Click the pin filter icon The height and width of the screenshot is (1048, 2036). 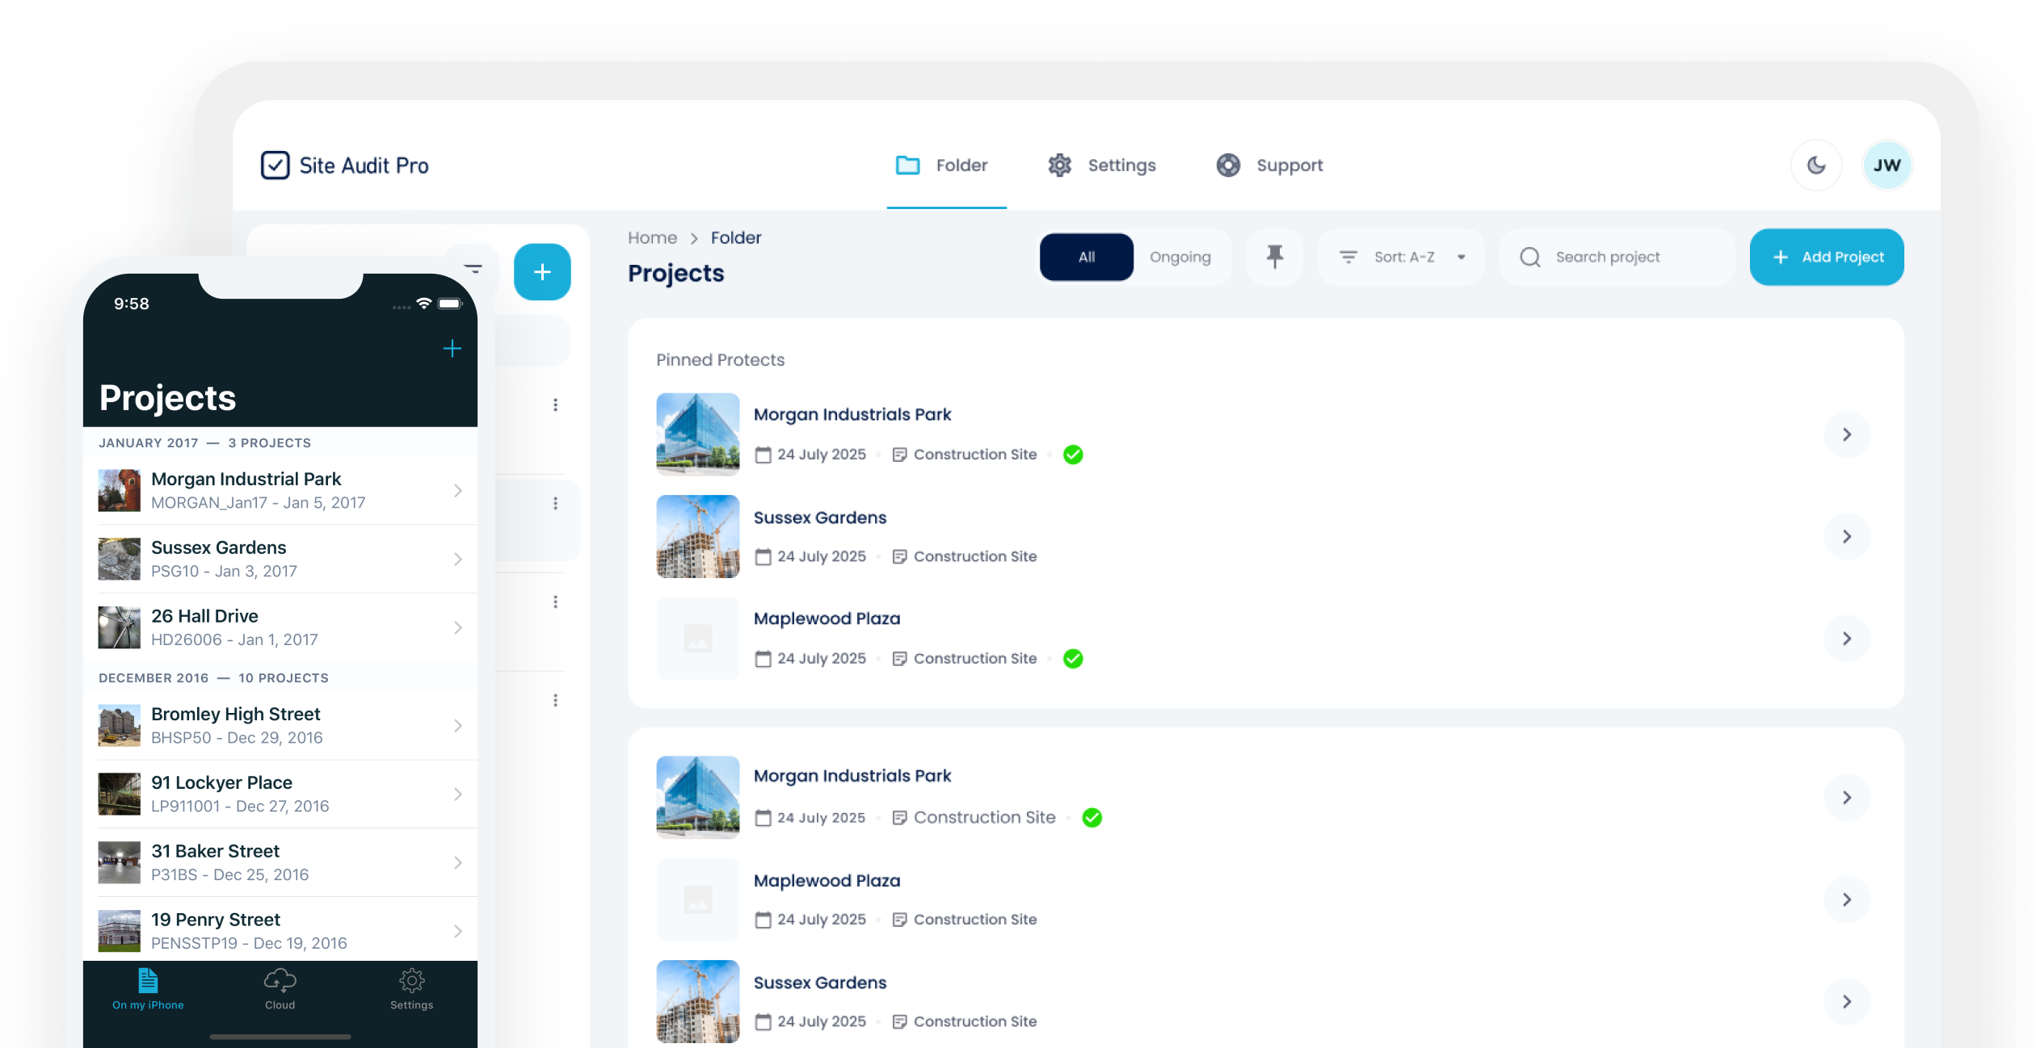1274,257
